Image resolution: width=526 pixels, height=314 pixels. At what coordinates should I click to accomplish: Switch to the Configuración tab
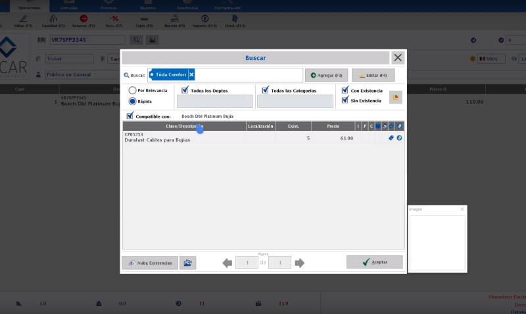click(227, 6)
